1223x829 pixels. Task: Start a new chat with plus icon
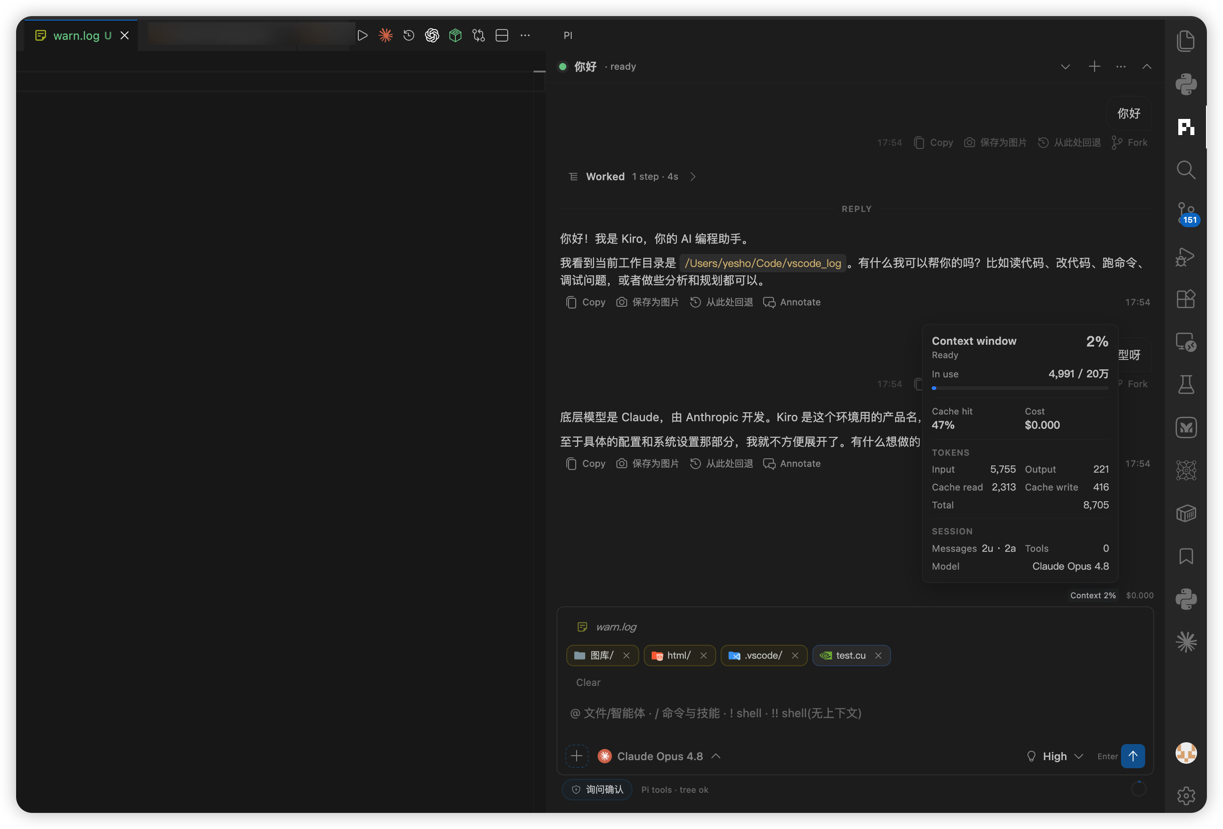tap(1094, 66)
